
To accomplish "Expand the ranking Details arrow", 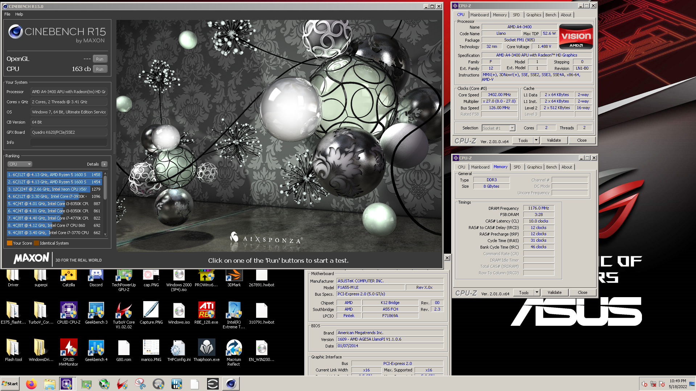I will [x=104, y=164].
